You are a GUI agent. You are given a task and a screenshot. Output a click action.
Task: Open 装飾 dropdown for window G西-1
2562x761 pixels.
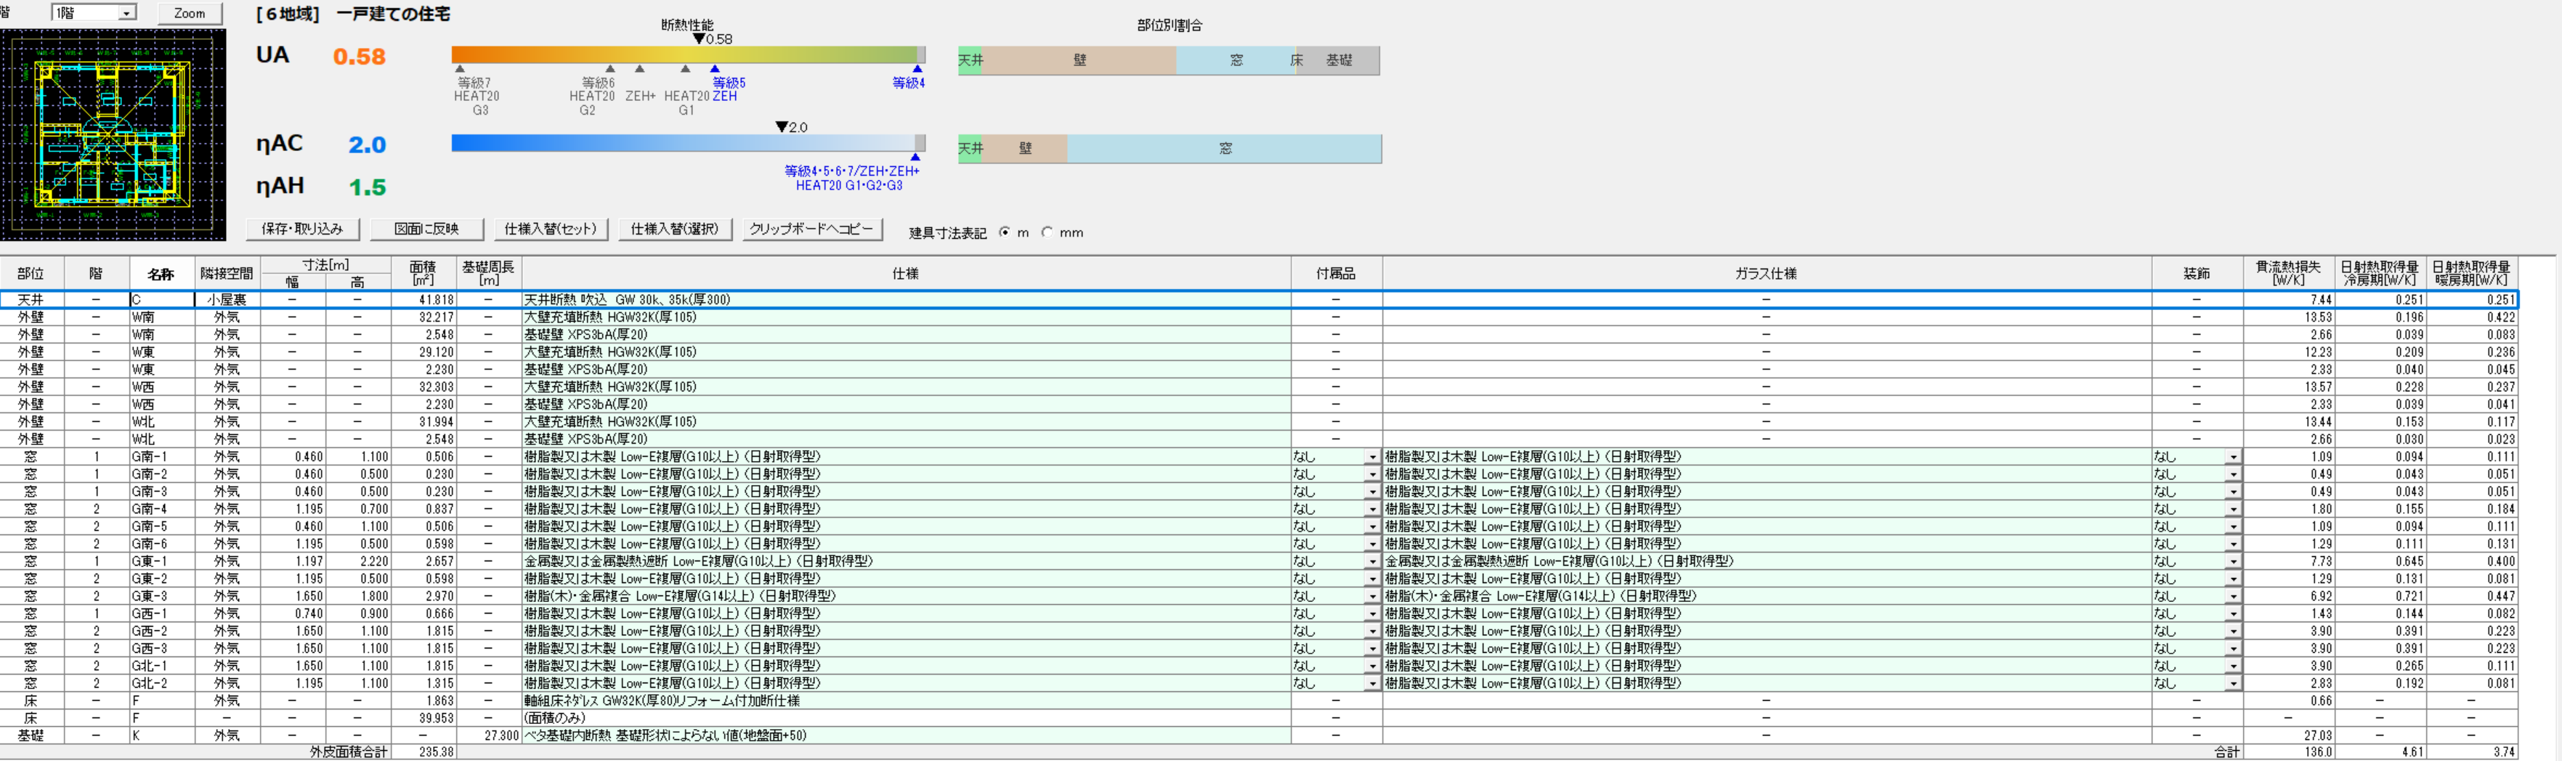(x=2233, y=614)
